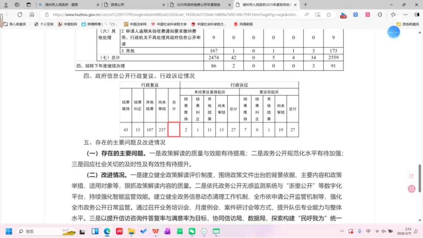
Task: Open the QR grid floating side icon
Action: 411,176
